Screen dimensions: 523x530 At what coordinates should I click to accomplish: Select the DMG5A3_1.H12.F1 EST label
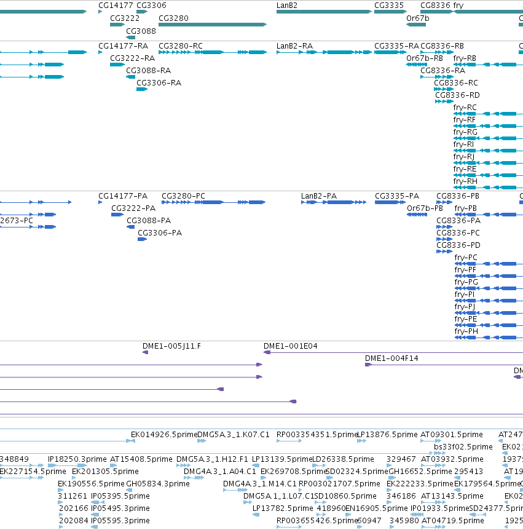tap(212, 459)
